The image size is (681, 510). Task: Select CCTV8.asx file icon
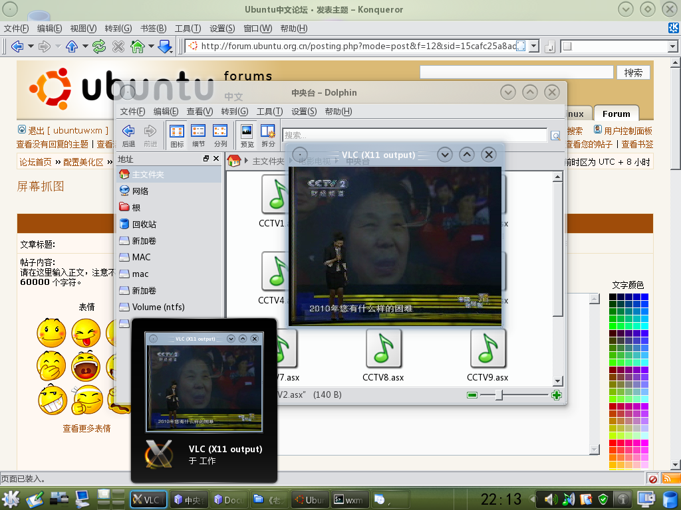pyautogui.click(x=383, y=348)
